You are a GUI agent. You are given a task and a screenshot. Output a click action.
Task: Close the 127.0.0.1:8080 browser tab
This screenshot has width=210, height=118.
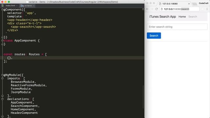[189, 4]
